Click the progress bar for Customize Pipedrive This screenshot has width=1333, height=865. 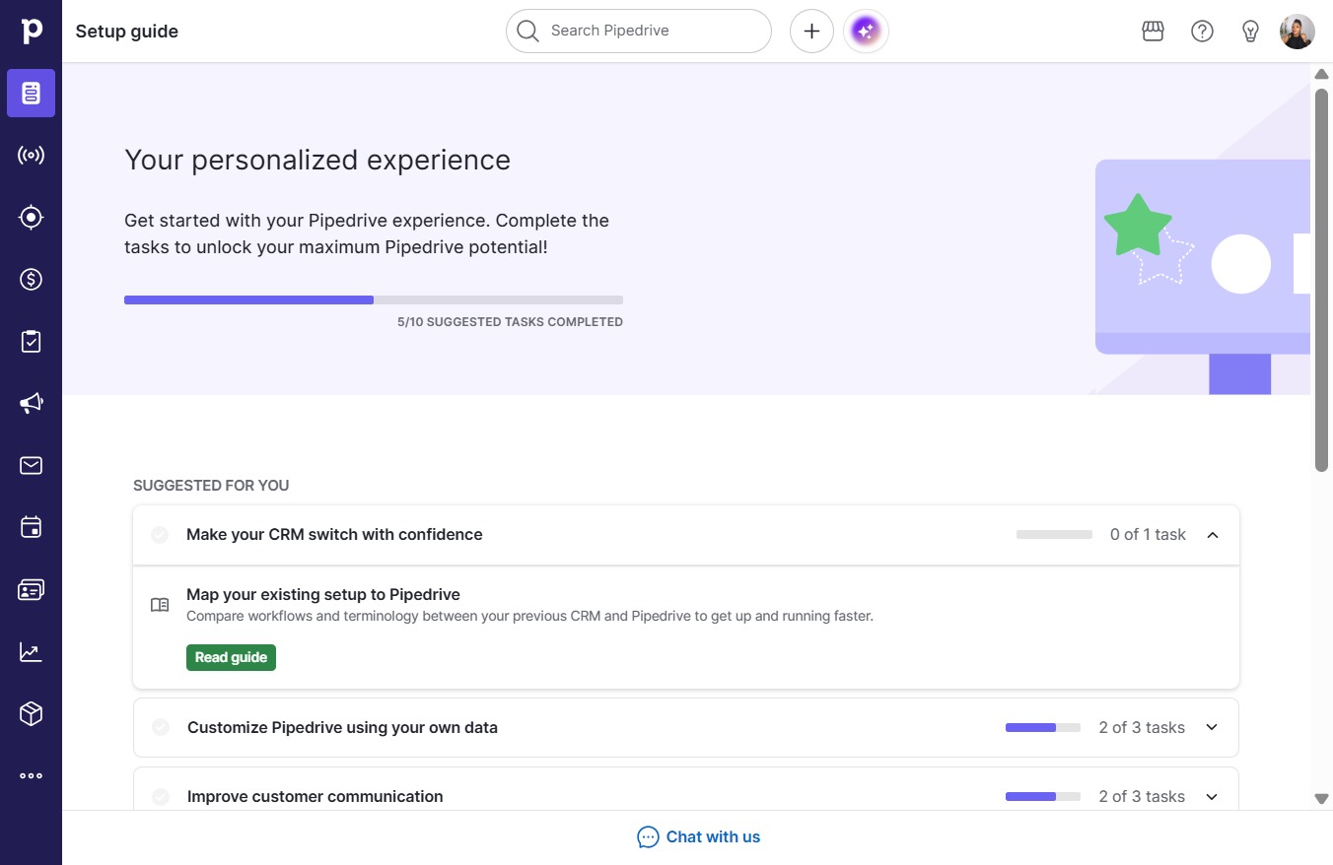1043,728
